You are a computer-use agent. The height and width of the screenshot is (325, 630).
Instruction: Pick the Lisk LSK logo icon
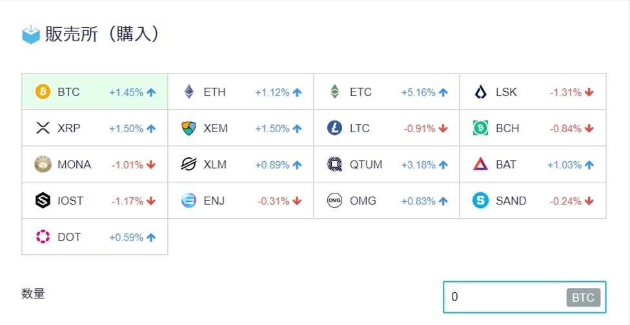(x=480, y=92)
